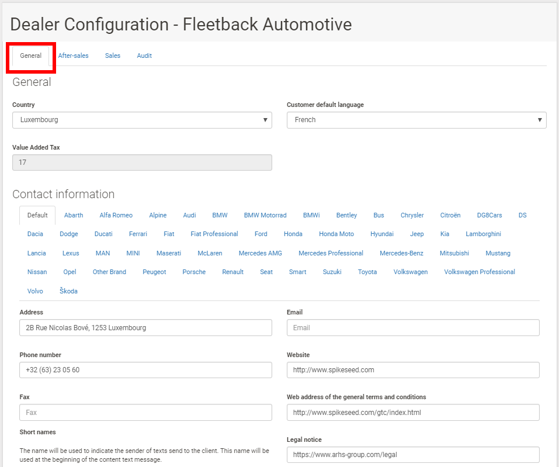
Task: Switch to the Škoda brand tab
Action: 68,290
